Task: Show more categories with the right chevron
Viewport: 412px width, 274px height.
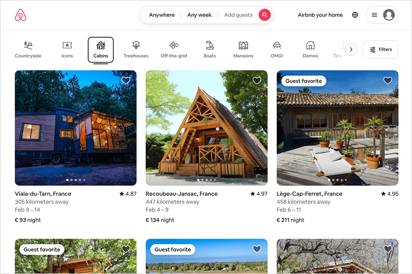Action: pos(351,50)
